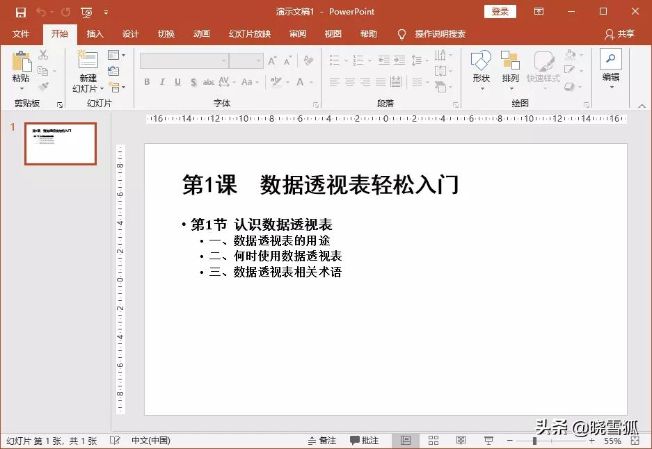Select slide 1 thumbnail in panel

[61, 143]
